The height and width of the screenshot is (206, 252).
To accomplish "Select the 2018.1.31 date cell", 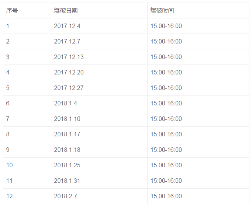I will coord(99,181).
